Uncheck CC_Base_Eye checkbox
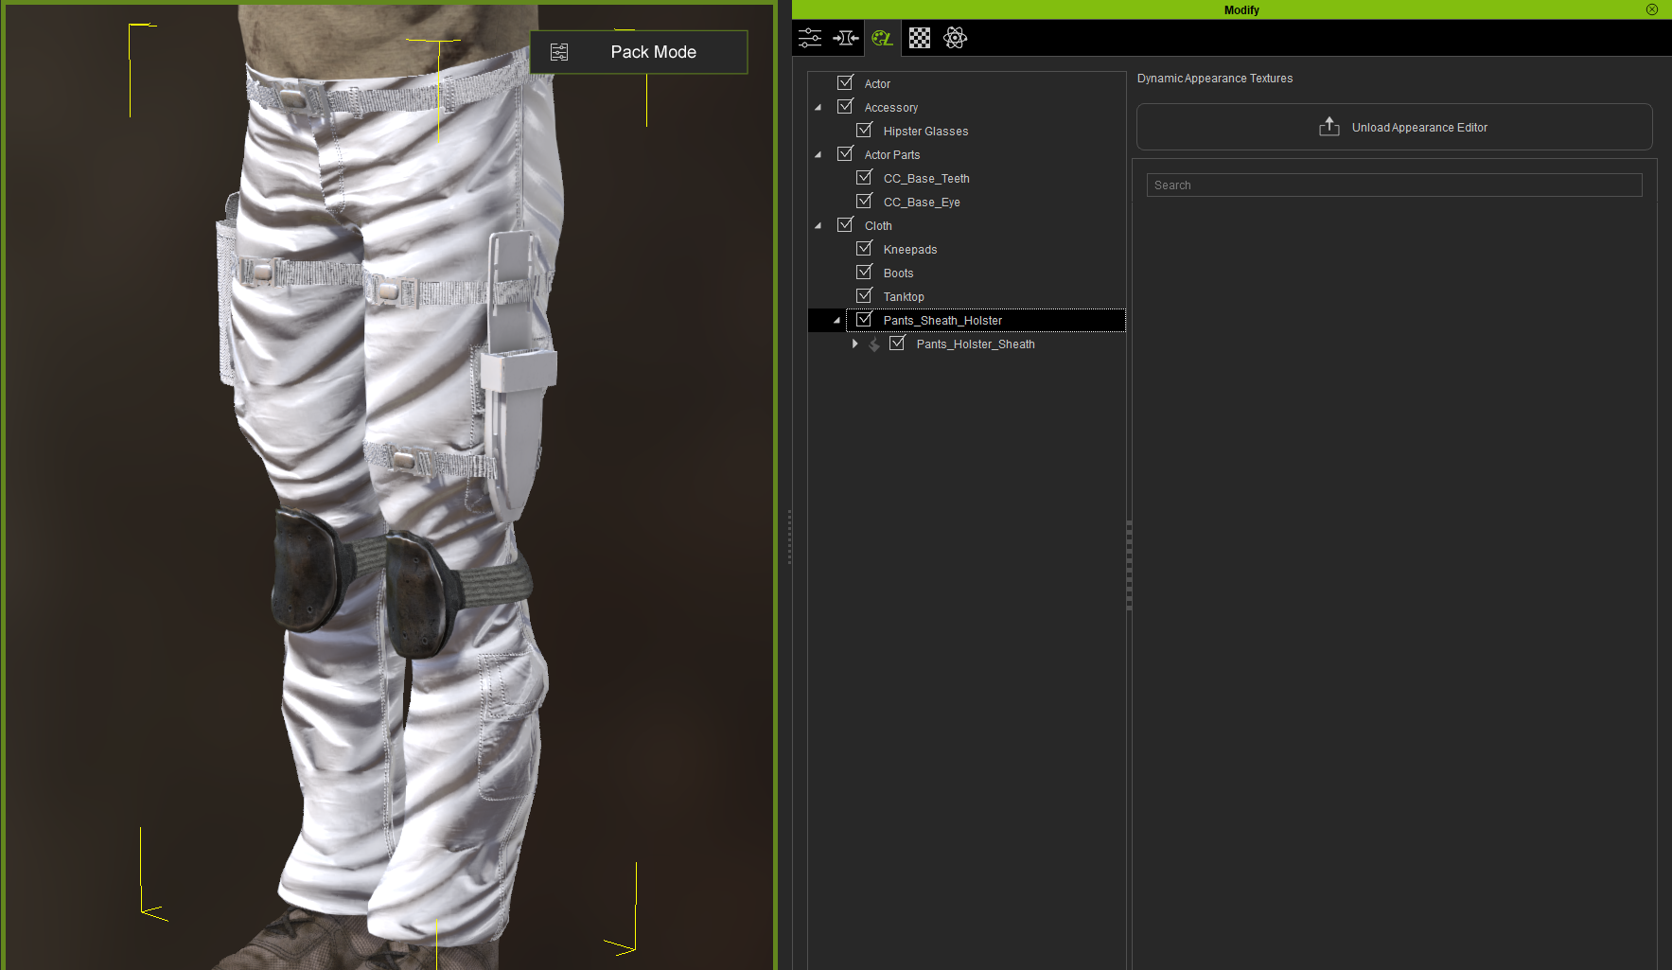 (x=864, y=202)
